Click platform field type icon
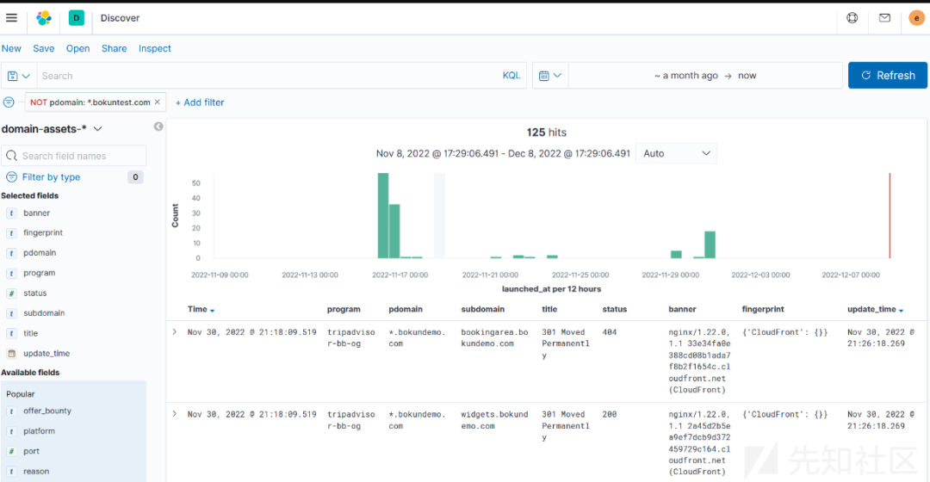The image size is (930, 482). click(x=11, y=431)
